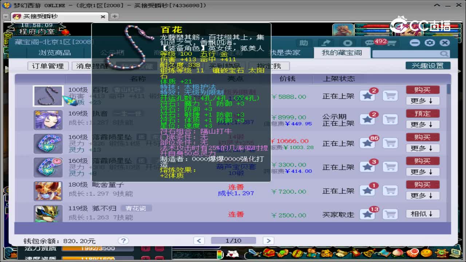The height and width of the screenshot is (262, 466).
Task: Click 购买 for the 10666.00 item
Action: pos(422,137)
